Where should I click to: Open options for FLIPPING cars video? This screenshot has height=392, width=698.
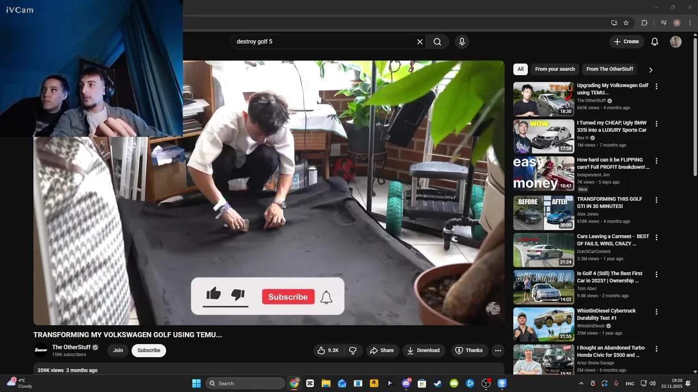click(657, 161)
